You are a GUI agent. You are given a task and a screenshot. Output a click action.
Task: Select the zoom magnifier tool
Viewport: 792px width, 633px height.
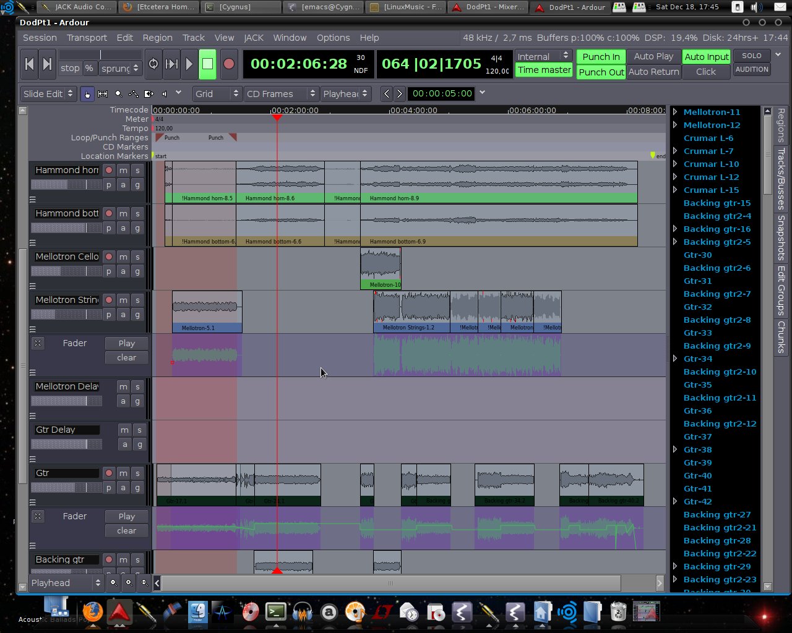[x=118, y=94]
